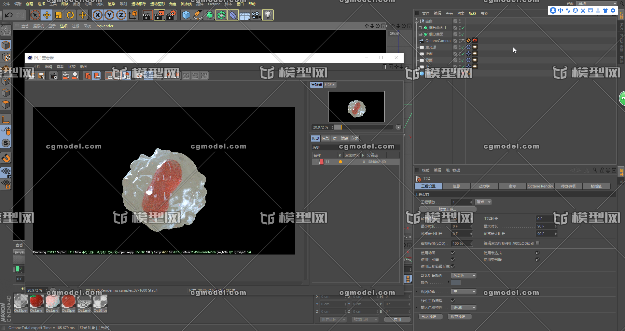Select the Move tool in the top toolbar
The image size is (625, 331).
pyautogui.click(x=47, y=15)
